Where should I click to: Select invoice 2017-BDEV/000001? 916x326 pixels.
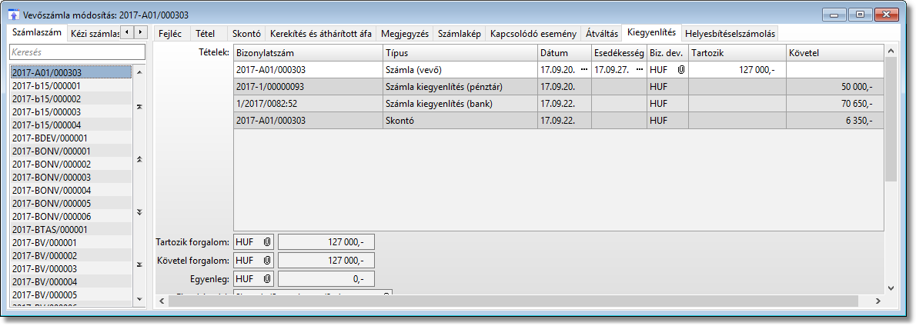[71, 138]
